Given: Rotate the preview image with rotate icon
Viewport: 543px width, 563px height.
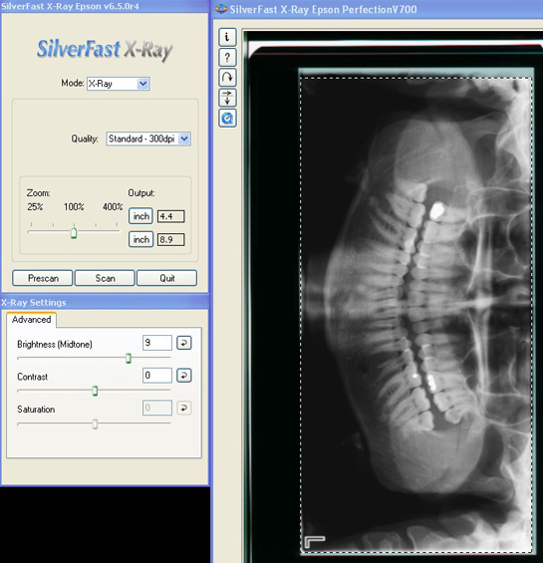Looking at the screenshot, I should point(227,77).
